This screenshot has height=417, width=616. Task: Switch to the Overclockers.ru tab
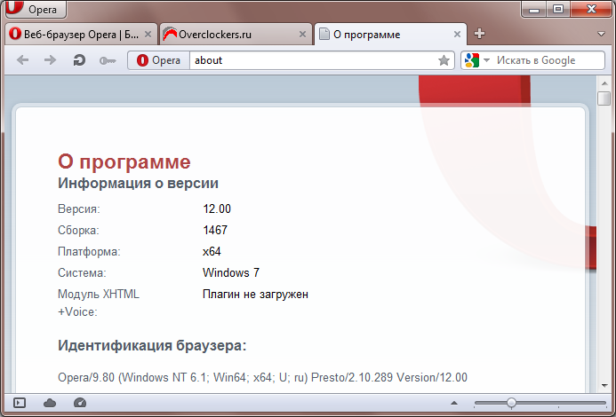tap(236, 35)
